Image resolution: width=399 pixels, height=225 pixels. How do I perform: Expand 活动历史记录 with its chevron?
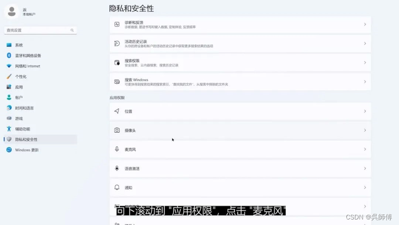tap(365, 43)
